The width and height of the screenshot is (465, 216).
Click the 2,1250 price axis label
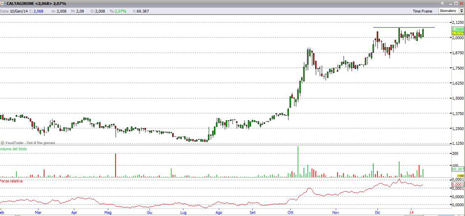pyautogui.click(x=457, y=23)
